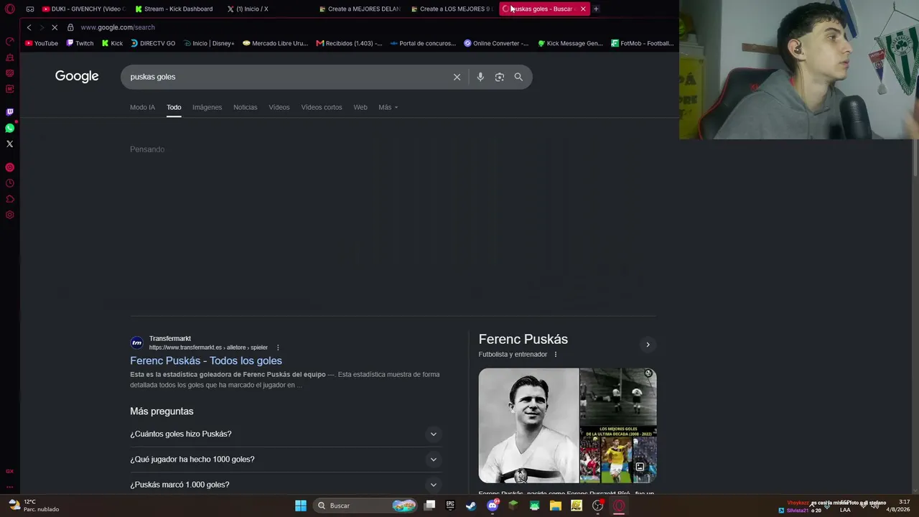Click the address bar URL

coord(118,27)
